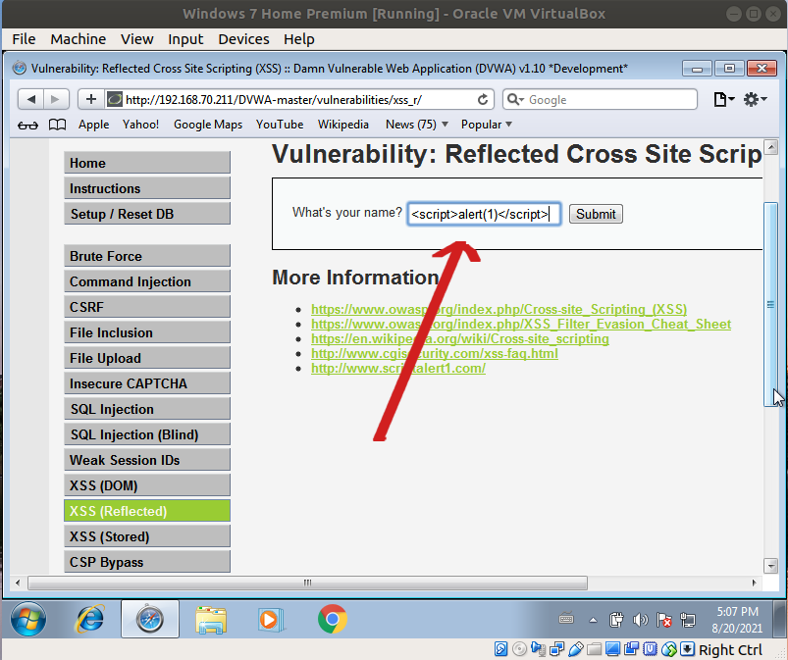788x660 pixels.
Task: Select the Safari taskbar button
Action: [150, 619]
